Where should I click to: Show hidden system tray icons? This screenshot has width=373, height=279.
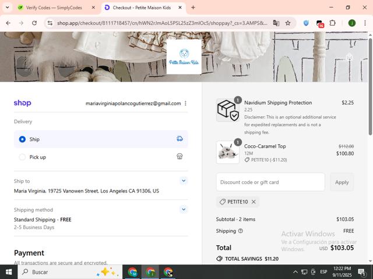click(295, 272)
